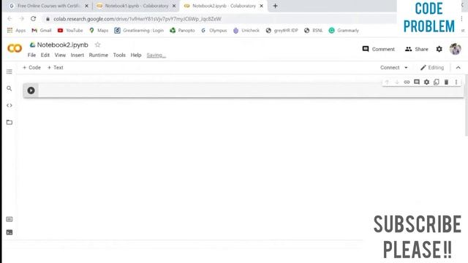Close the Free Online Courses tab
This screenshot has height=263, width=468.
click(86, 6)
